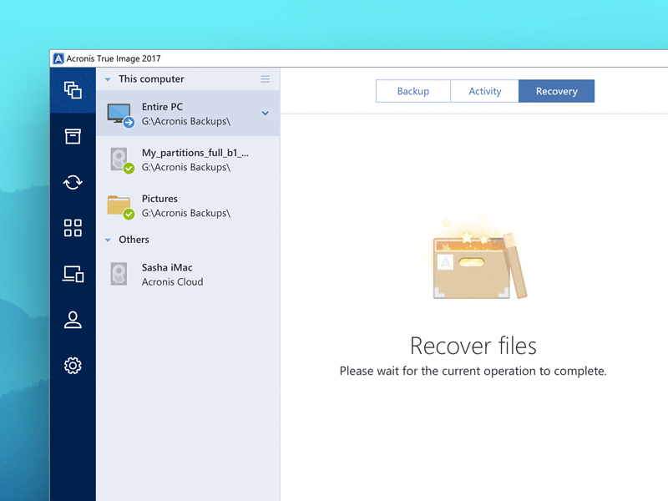Open the Settings gear icon
This screenshot has height=501, width=668.
coord(73,366)
